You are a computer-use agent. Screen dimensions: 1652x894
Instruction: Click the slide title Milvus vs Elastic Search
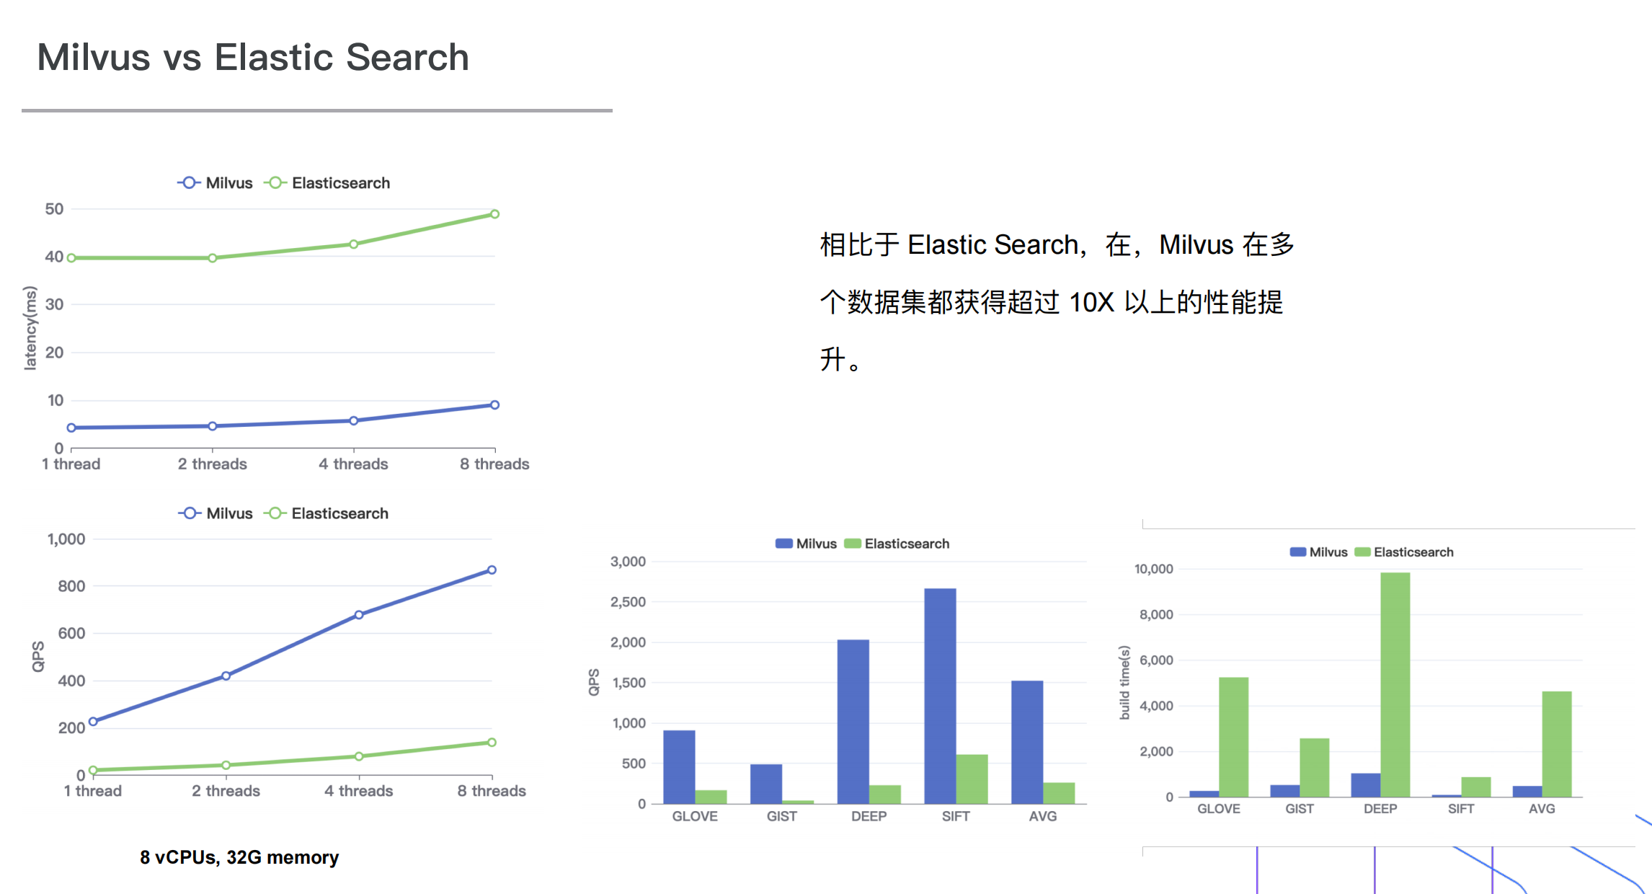pos(253,57)
